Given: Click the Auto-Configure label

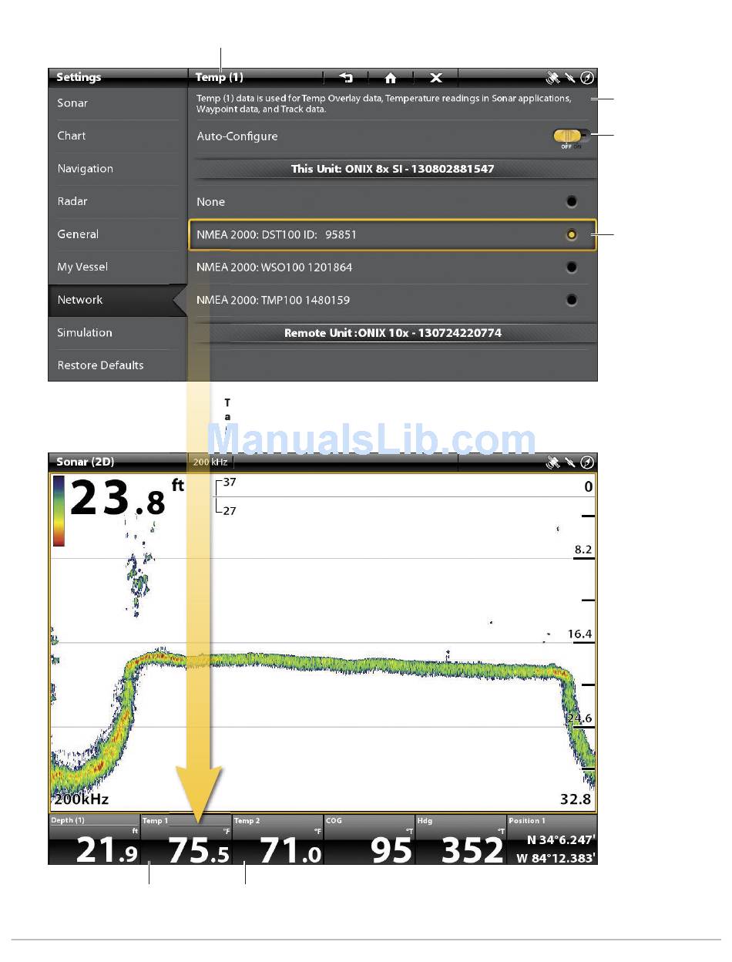Looking at the screenshot, I should point(237,136).
